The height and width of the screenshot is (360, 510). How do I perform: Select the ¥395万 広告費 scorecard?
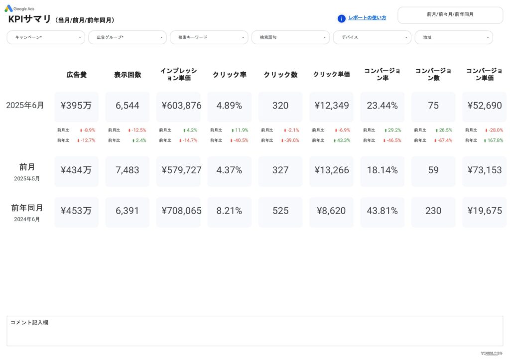(x=76, y=106)
